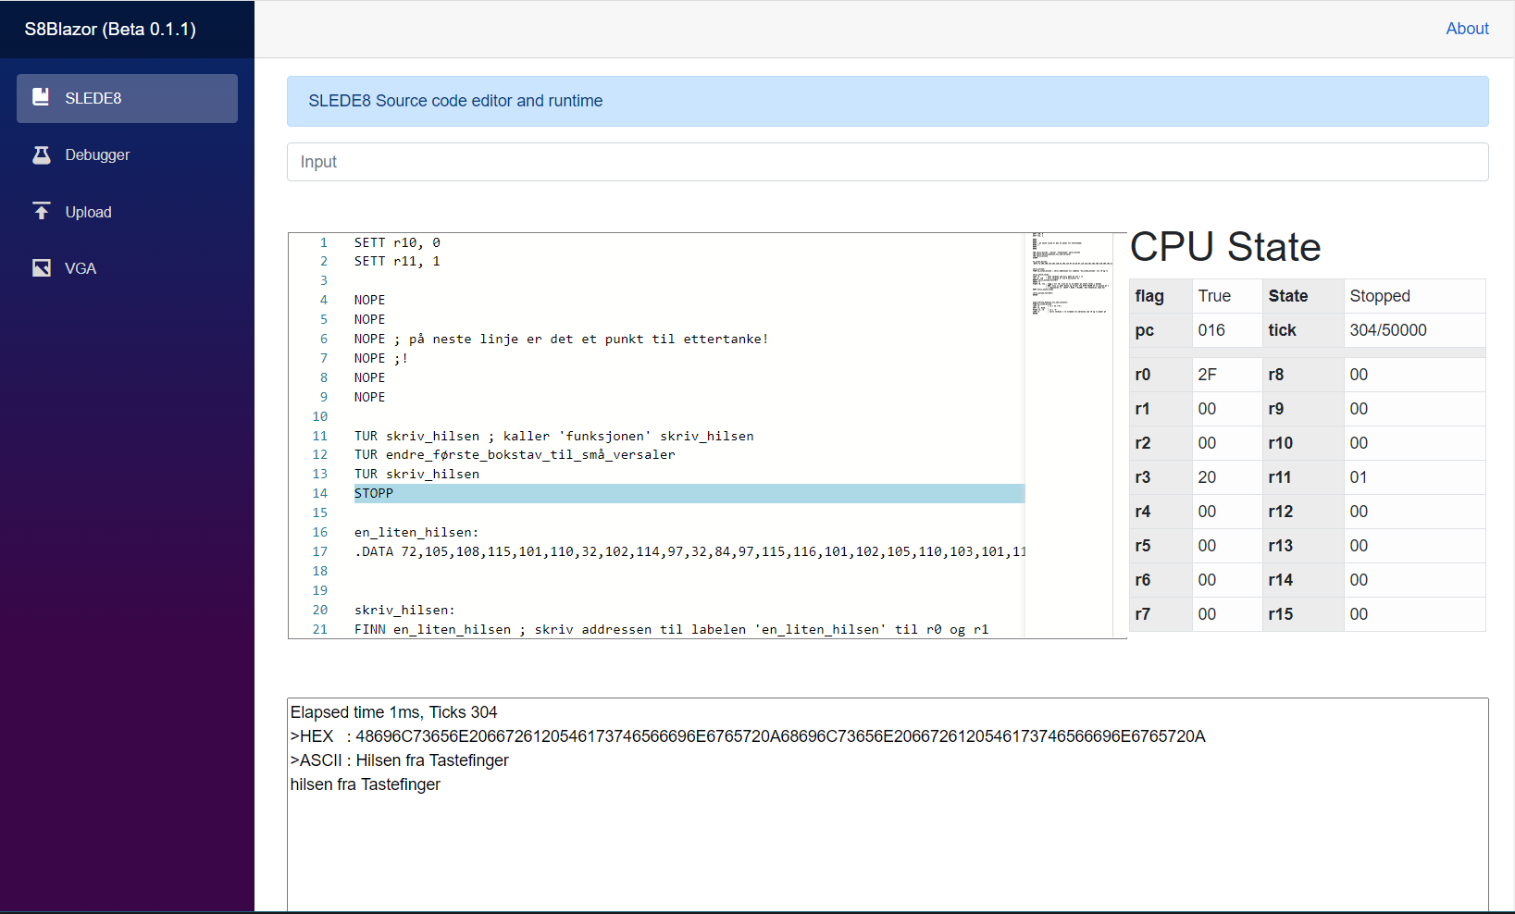Screen dimensions: 1515x914
Task: Open the Debugger page
Action: (127, 154)
